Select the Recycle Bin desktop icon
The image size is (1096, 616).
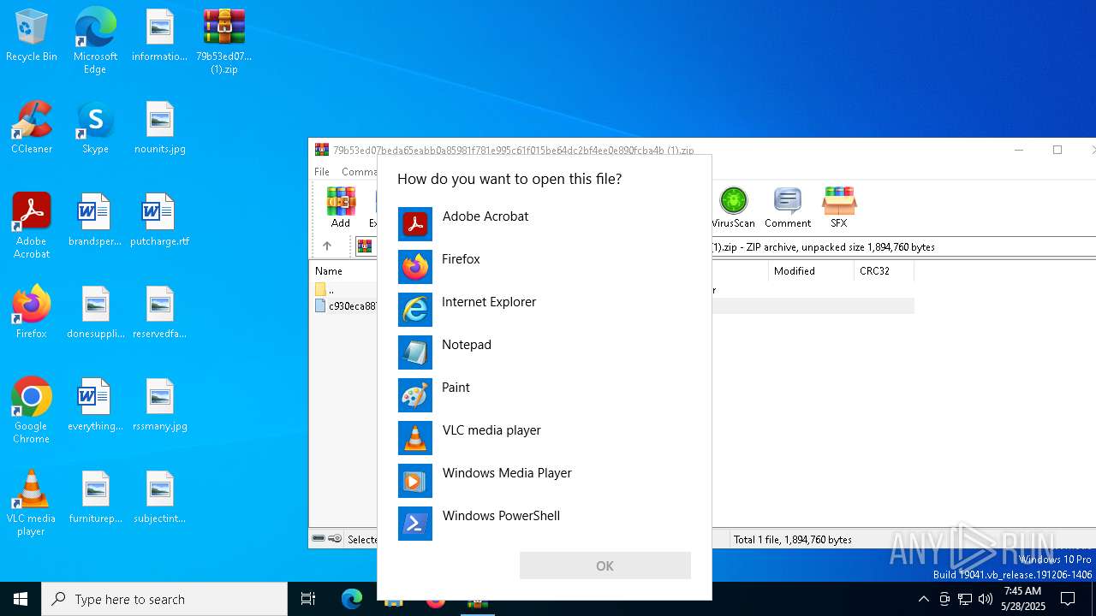coord(32,36)
